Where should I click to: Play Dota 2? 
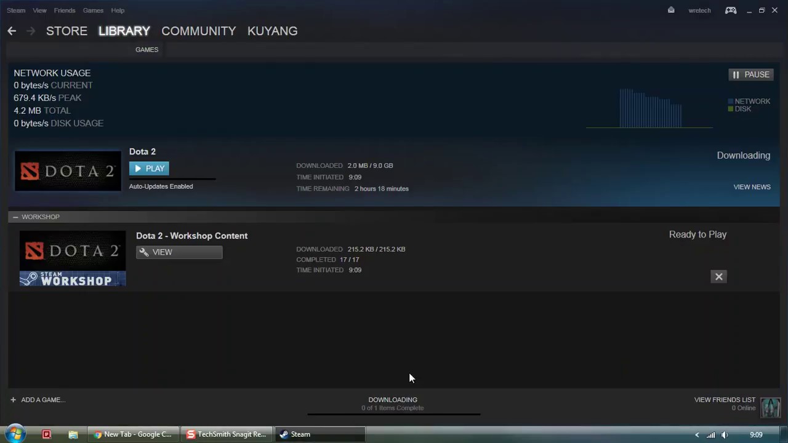(149, 169)
